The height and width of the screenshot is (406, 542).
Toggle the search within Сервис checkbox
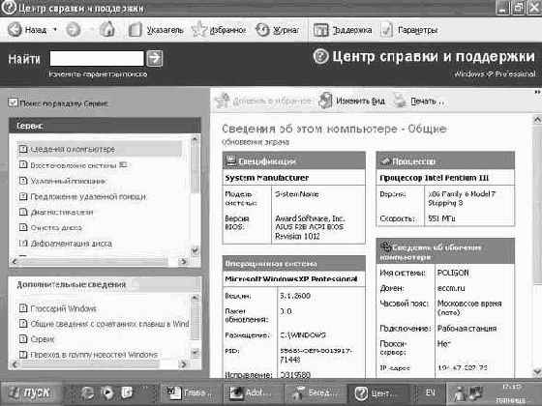pos(13,102)
